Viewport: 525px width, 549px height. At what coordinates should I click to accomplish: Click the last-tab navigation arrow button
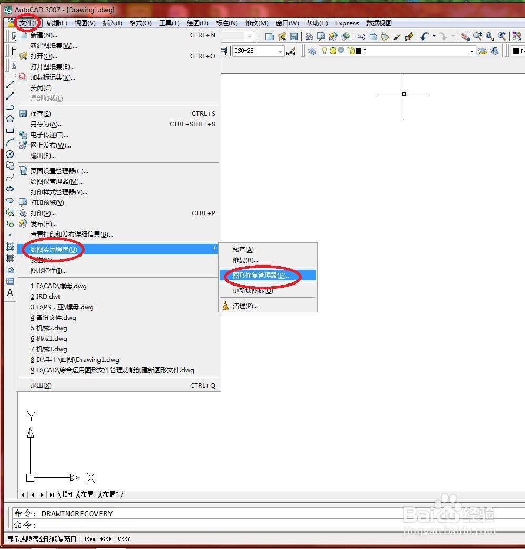[x=52, y=495]
